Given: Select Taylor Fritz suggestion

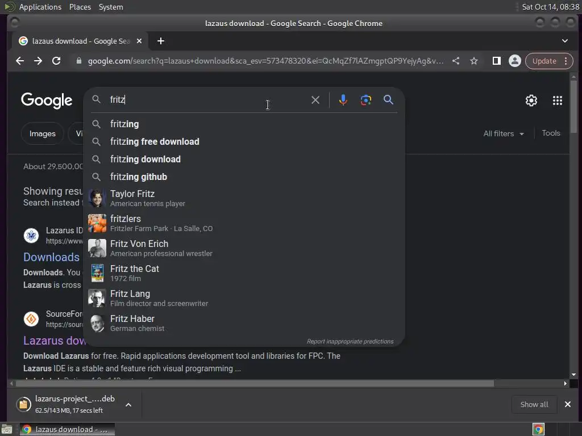Looking at the screenshot, I should (x=244, y=198).
